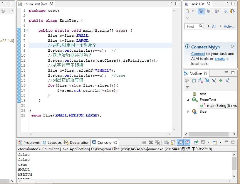240x184 pixels.
Task: Click the info icon beside Connect Mylyn
Action: [187, 46]
